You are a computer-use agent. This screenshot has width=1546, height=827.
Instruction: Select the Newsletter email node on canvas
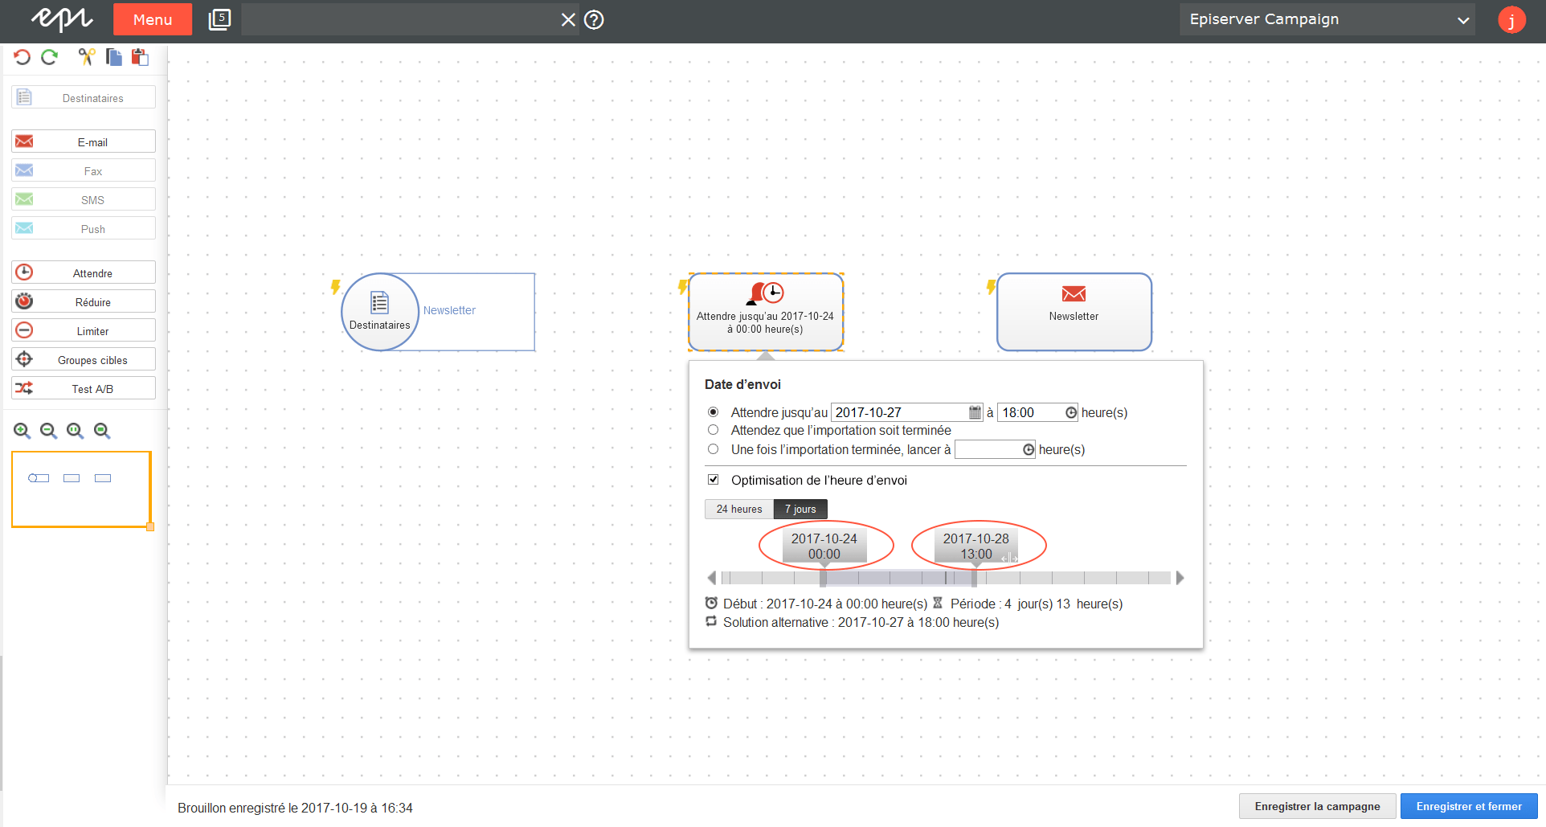[x=1074, y=312]
